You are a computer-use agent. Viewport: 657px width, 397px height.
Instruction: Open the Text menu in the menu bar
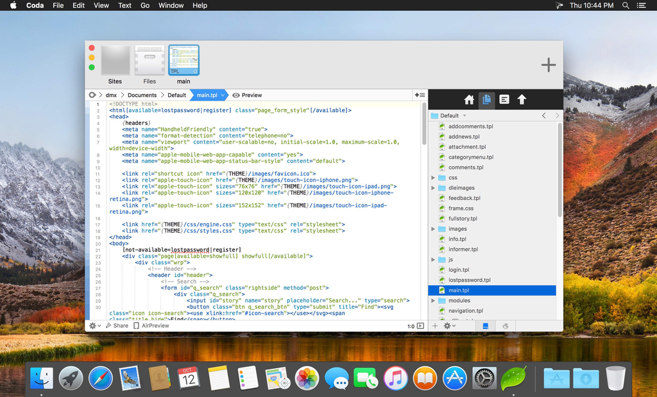124,5
